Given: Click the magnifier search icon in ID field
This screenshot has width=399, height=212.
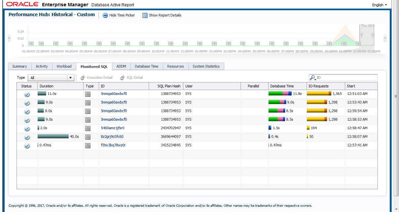Looking at the screenshot, I should point(312,77).
